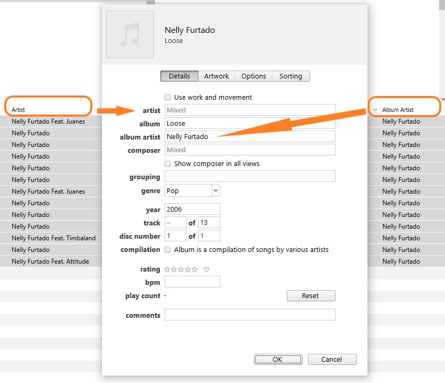Click the comments field
445x383 pixels.
pos(250,314)
